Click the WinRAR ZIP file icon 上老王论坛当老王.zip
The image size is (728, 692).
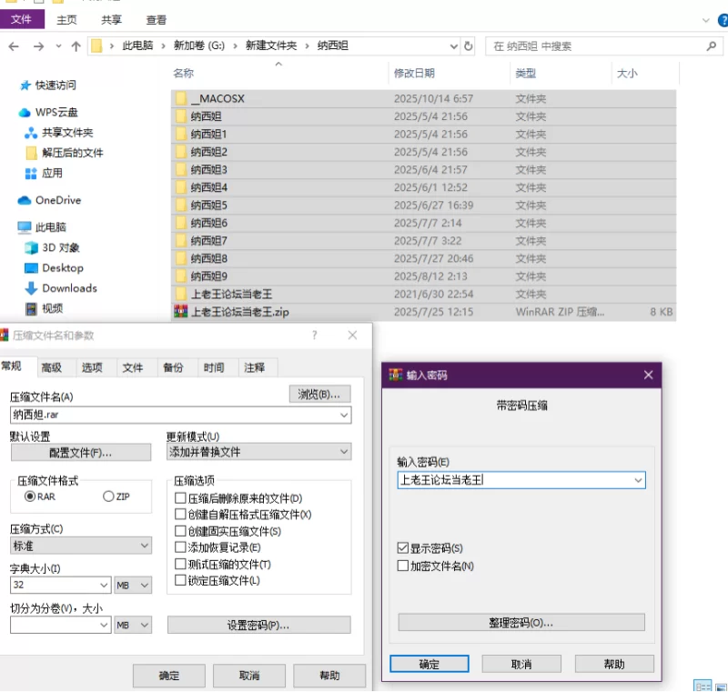click(x=180, y=312)
